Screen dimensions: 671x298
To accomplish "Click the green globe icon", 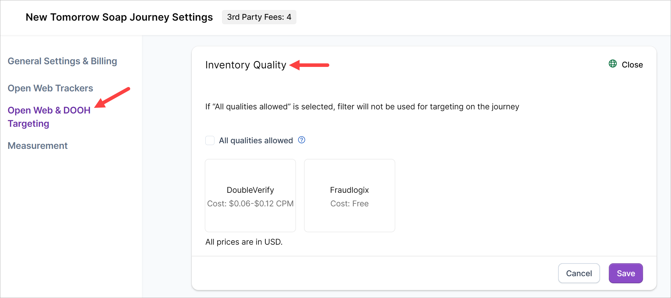I will (x=613, y=64).
